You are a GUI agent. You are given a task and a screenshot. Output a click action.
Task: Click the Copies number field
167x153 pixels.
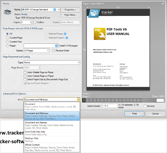26,22
